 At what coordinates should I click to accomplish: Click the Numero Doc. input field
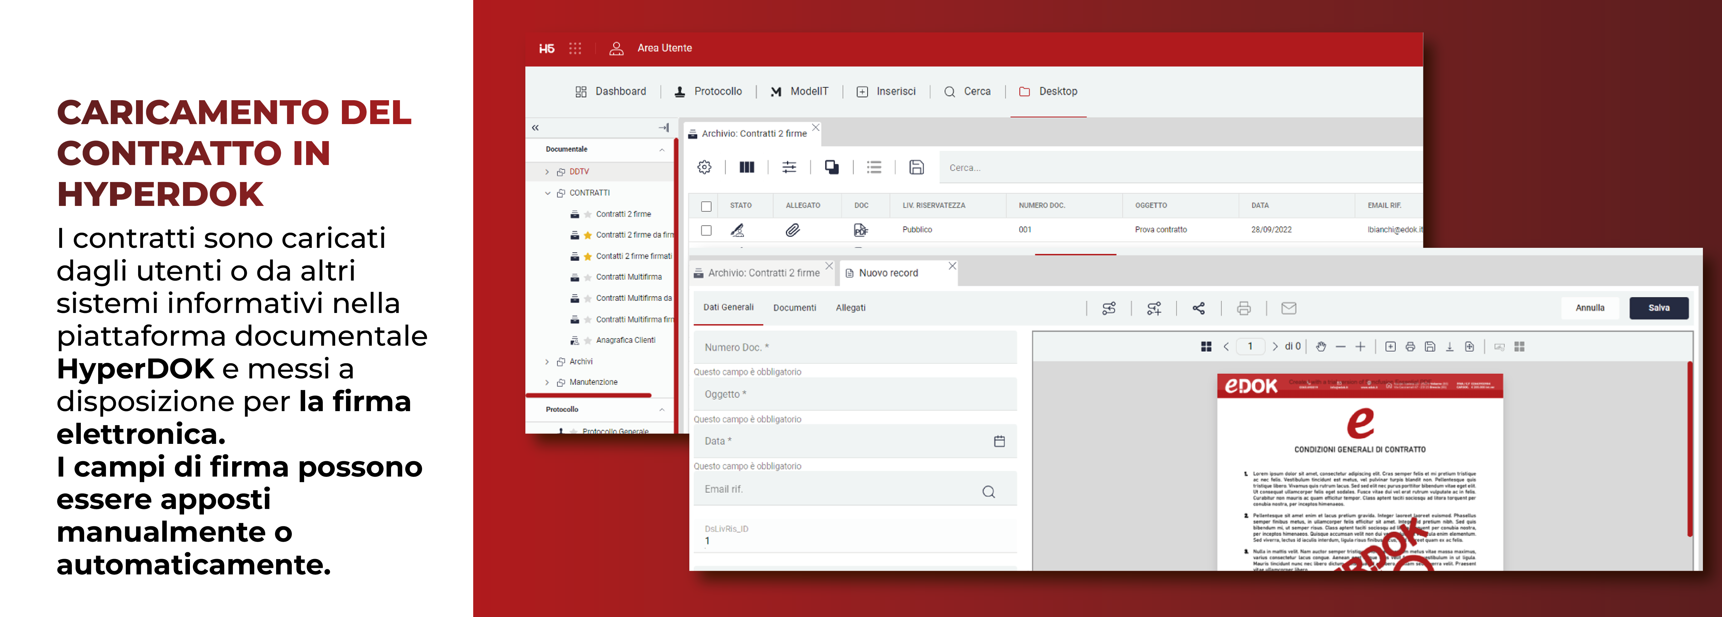coord(855,348)
